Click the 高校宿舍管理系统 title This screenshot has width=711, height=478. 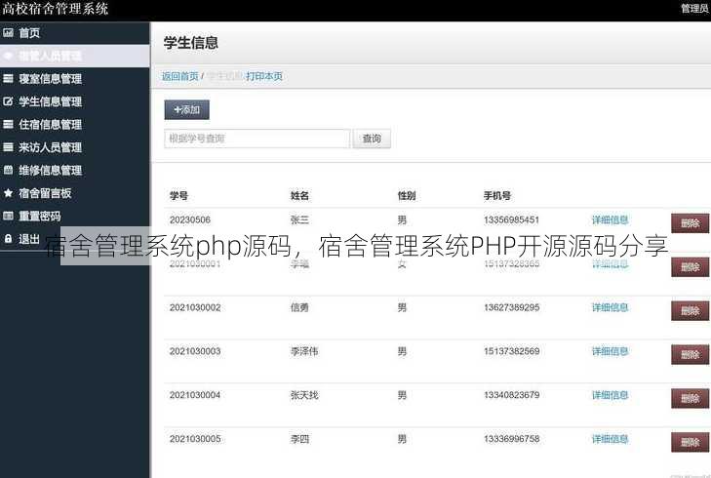tap(55, 9)
